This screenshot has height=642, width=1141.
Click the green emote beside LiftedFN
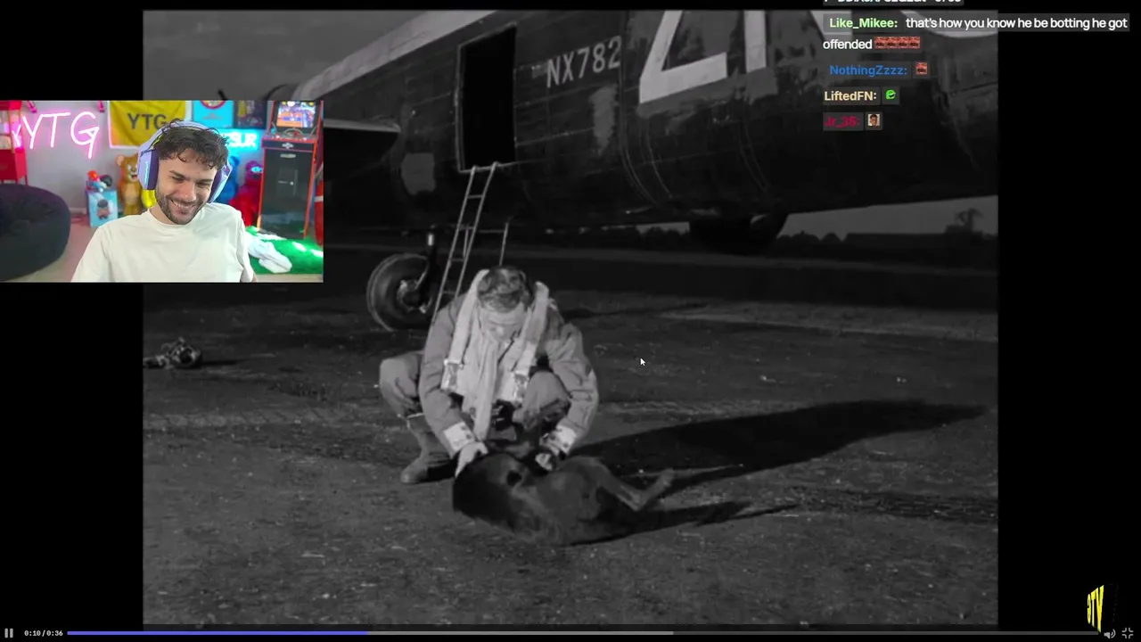tap(891, 95)
